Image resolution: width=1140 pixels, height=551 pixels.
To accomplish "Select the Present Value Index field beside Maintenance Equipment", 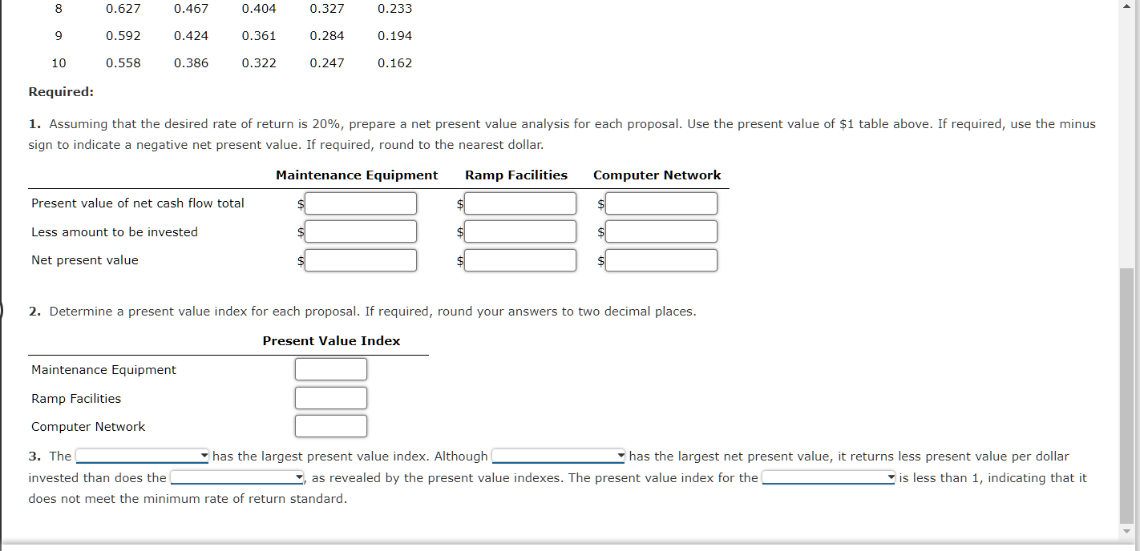I will 330,368.
